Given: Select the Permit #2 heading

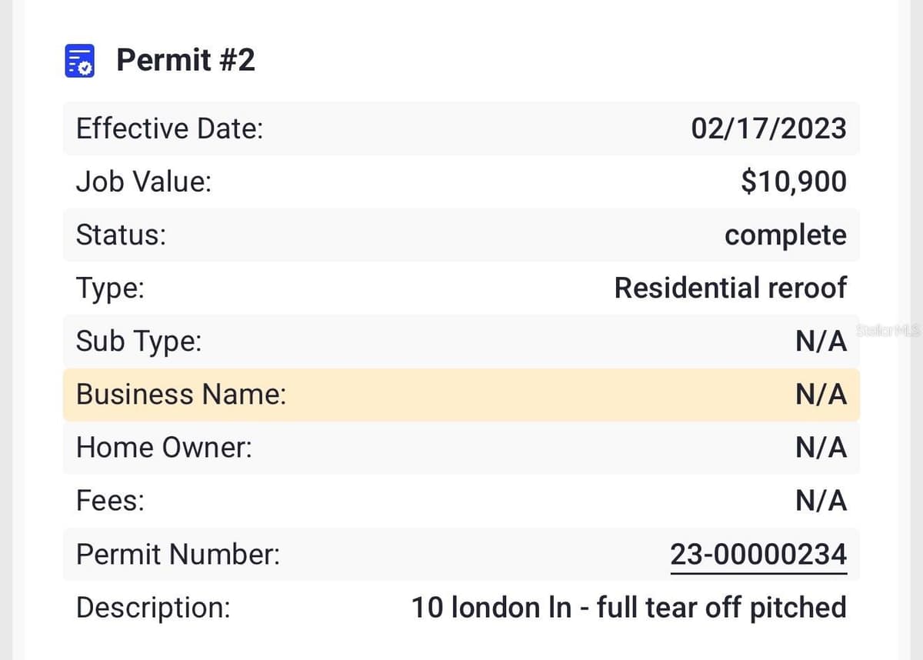Looking at the screenshot, I should point(185,59).
